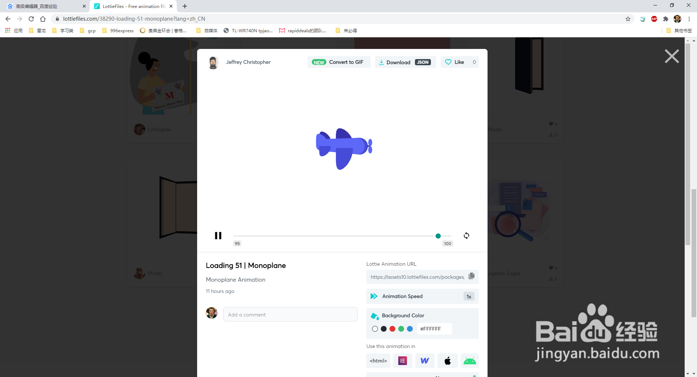Image resolution: width=697 pixels, height=377 pixels.
Task: Select the white background color swatch
Action: click(x=375, y=329)
